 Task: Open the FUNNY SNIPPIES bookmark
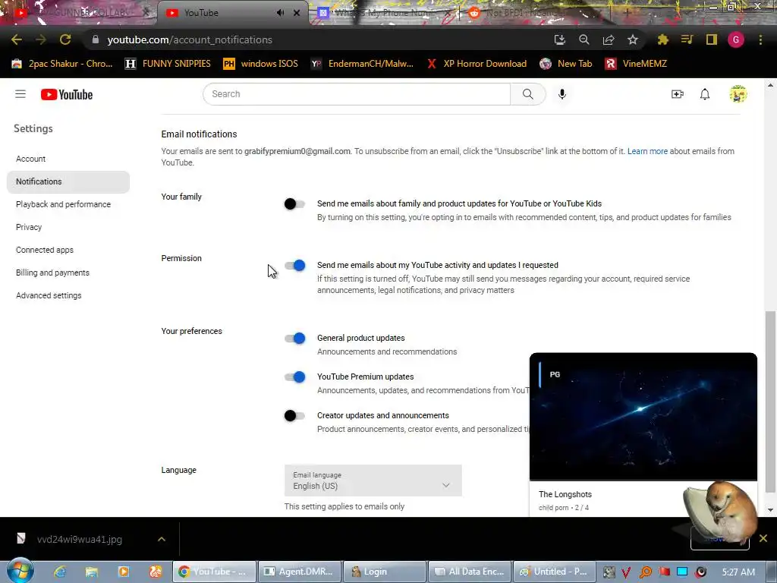(168, 64)
